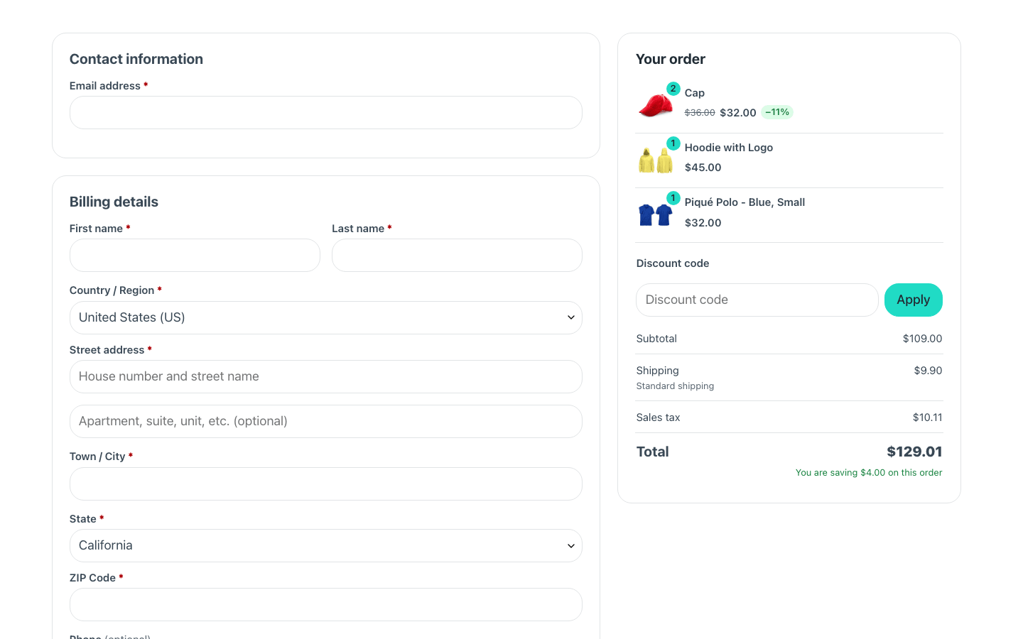
Task: Click the quantity badge on the Piqué Polo
Action: (673, 198)
